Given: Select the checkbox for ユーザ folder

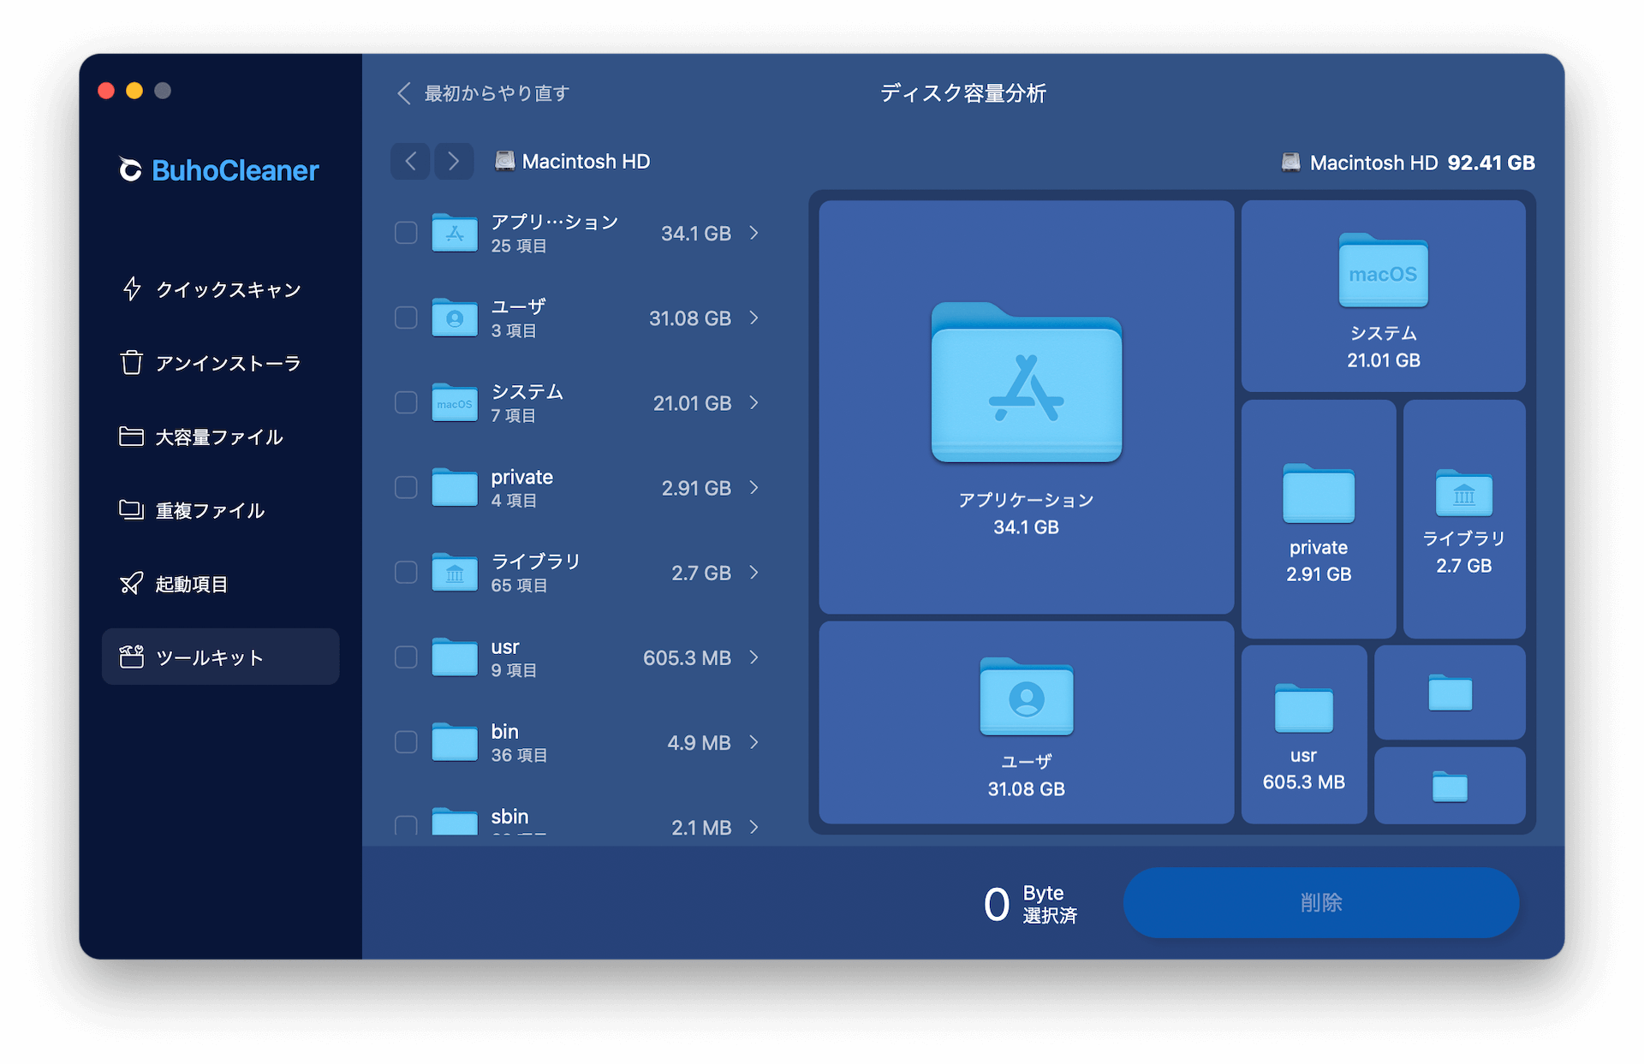Looking at the screenshot, I should (x=406, y=318).
